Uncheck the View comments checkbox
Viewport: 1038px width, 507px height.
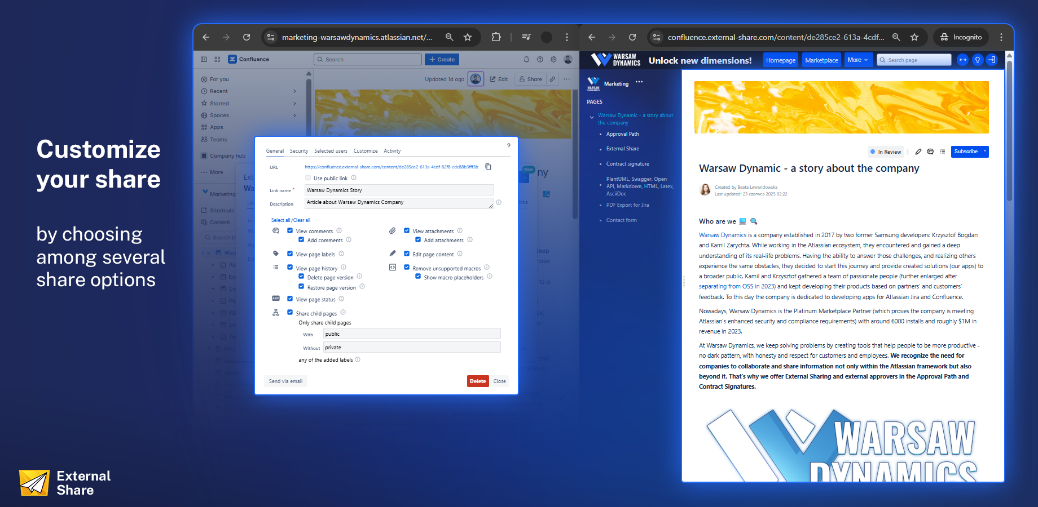tap(290, 230)
